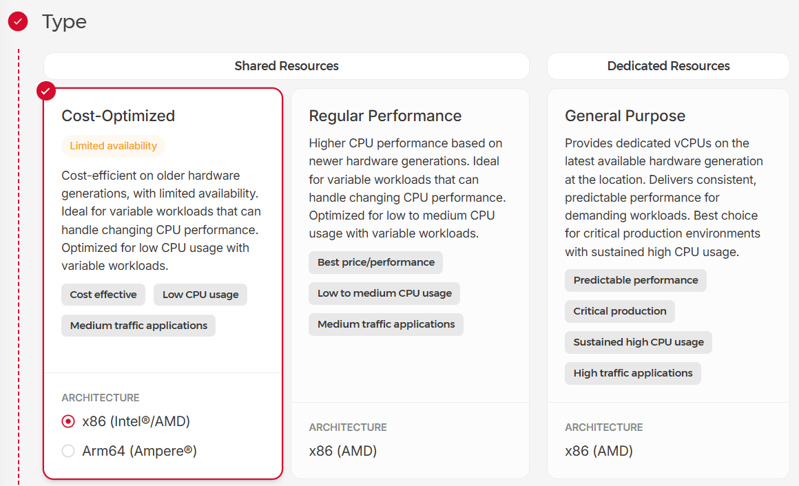This screenshot has height=486, width=799.
Task: Click the Low to medium CPU usage tag
Action: 384,293
